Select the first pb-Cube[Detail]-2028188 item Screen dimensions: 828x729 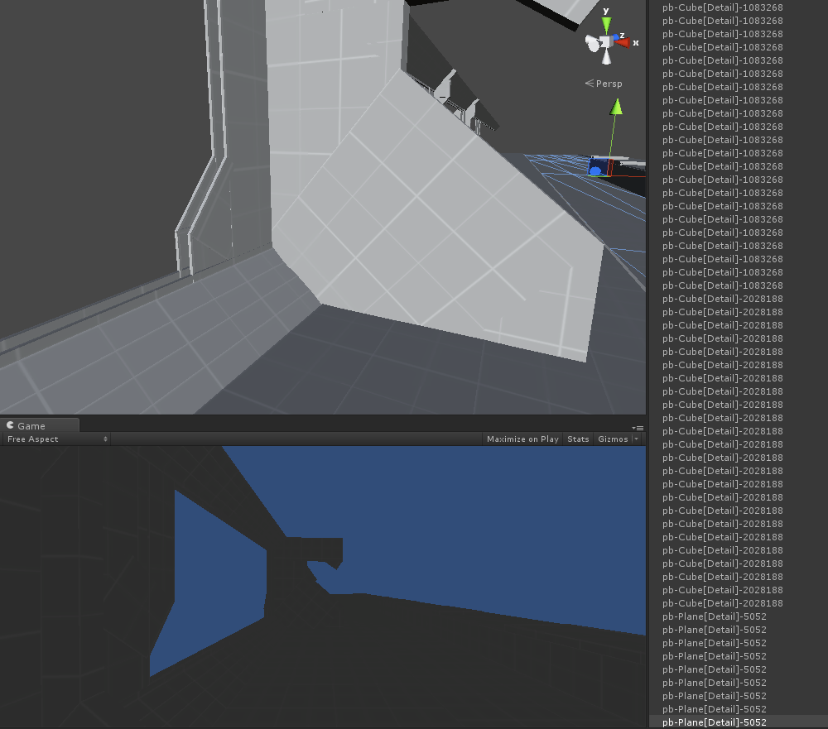pyautogui.click(x=722, y=299)
